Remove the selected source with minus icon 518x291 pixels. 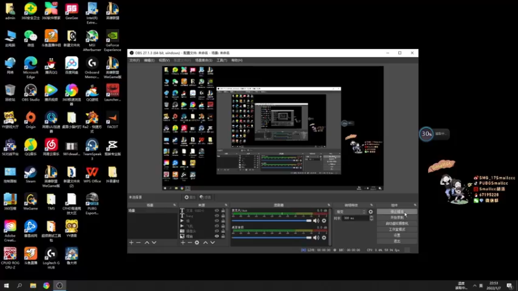(x=190, y=242)
